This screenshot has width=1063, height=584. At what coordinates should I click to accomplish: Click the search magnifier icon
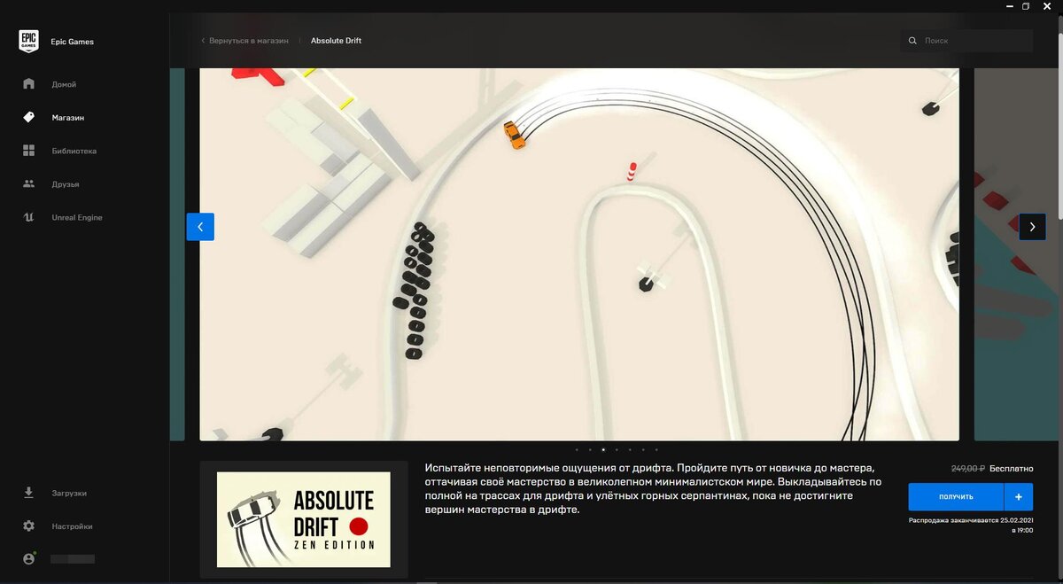[x=912, y=41]
